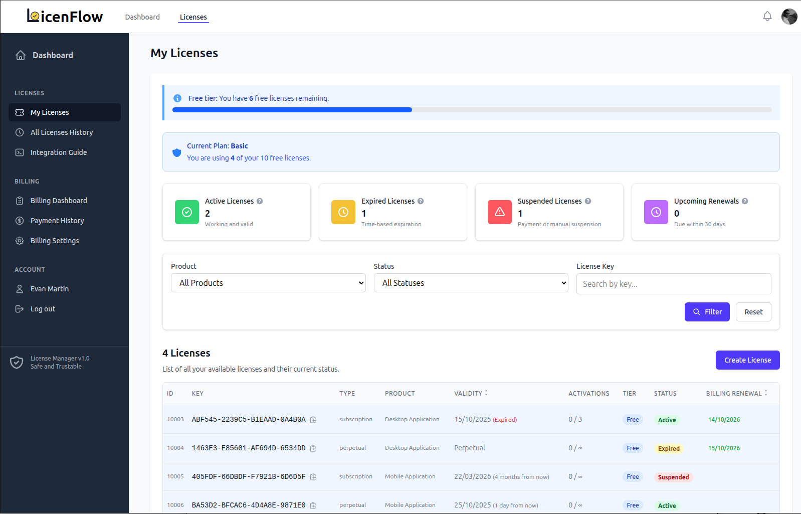The image size is (801, 514).
Task: Click validity date 22/03/2026
Action: pos(473,476)
